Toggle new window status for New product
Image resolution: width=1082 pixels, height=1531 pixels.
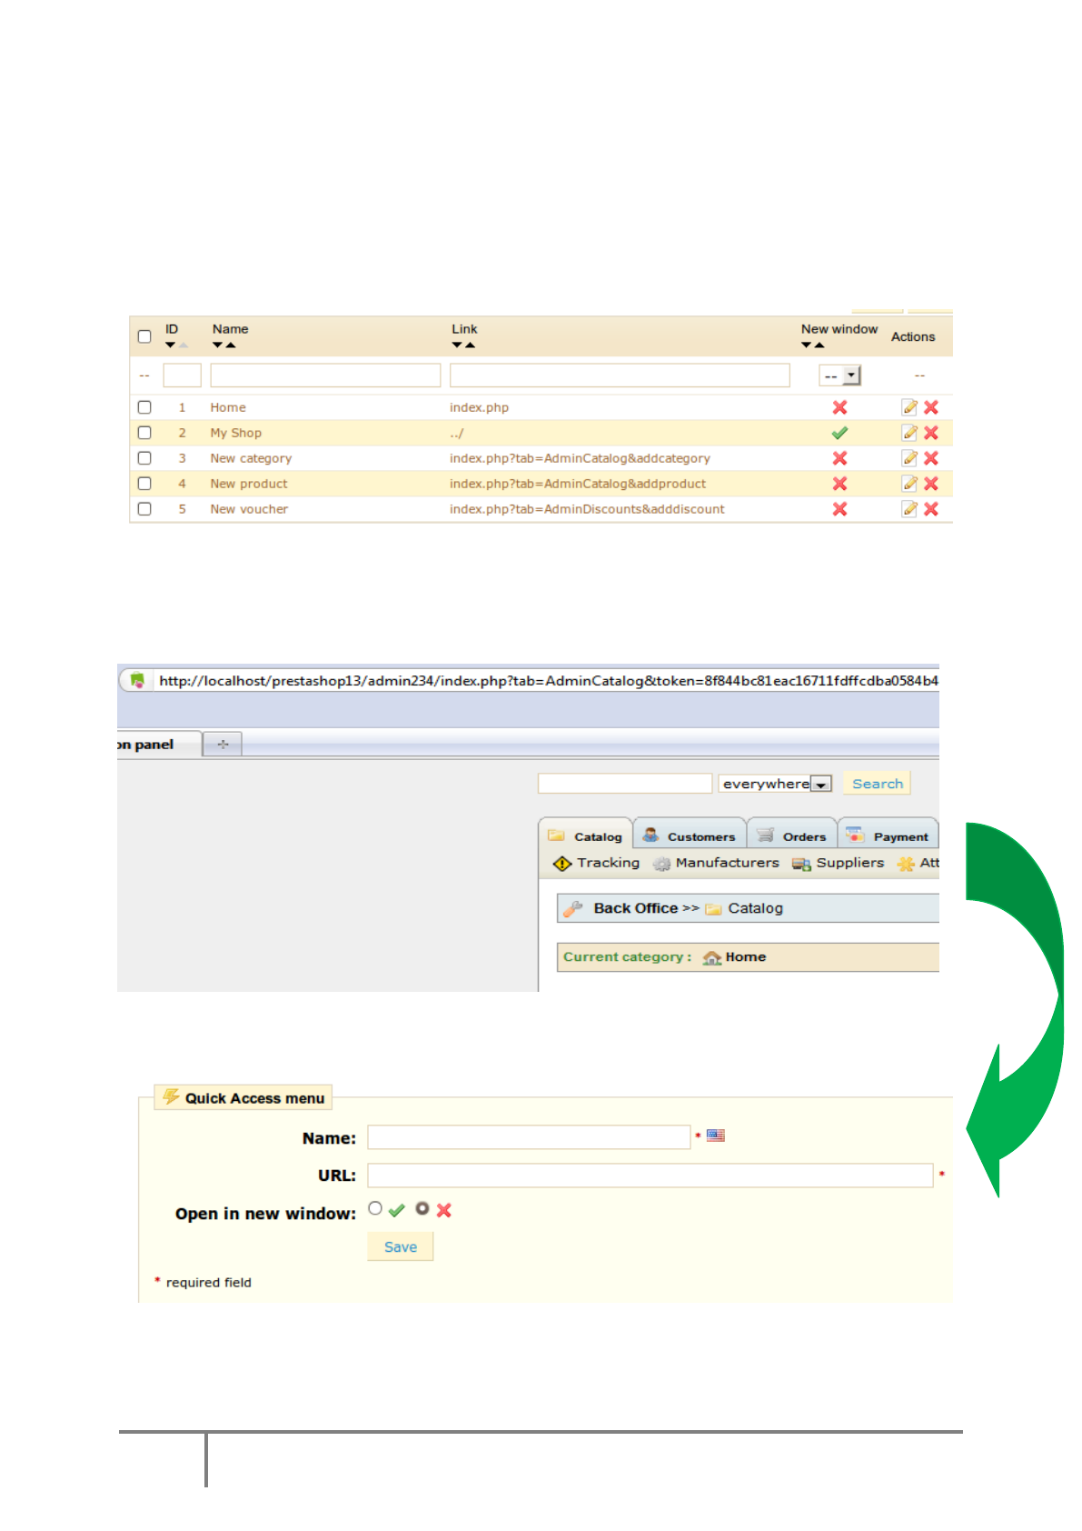click(839, 484)
